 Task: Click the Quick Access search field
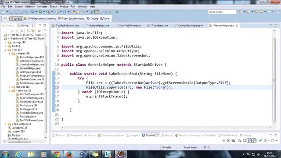click(x=222, y=12)
